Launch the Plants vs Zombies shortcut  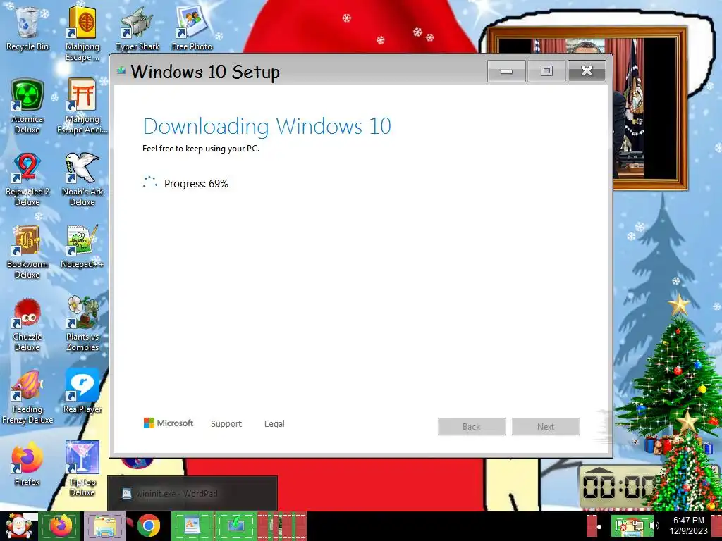tap(82, 324)
